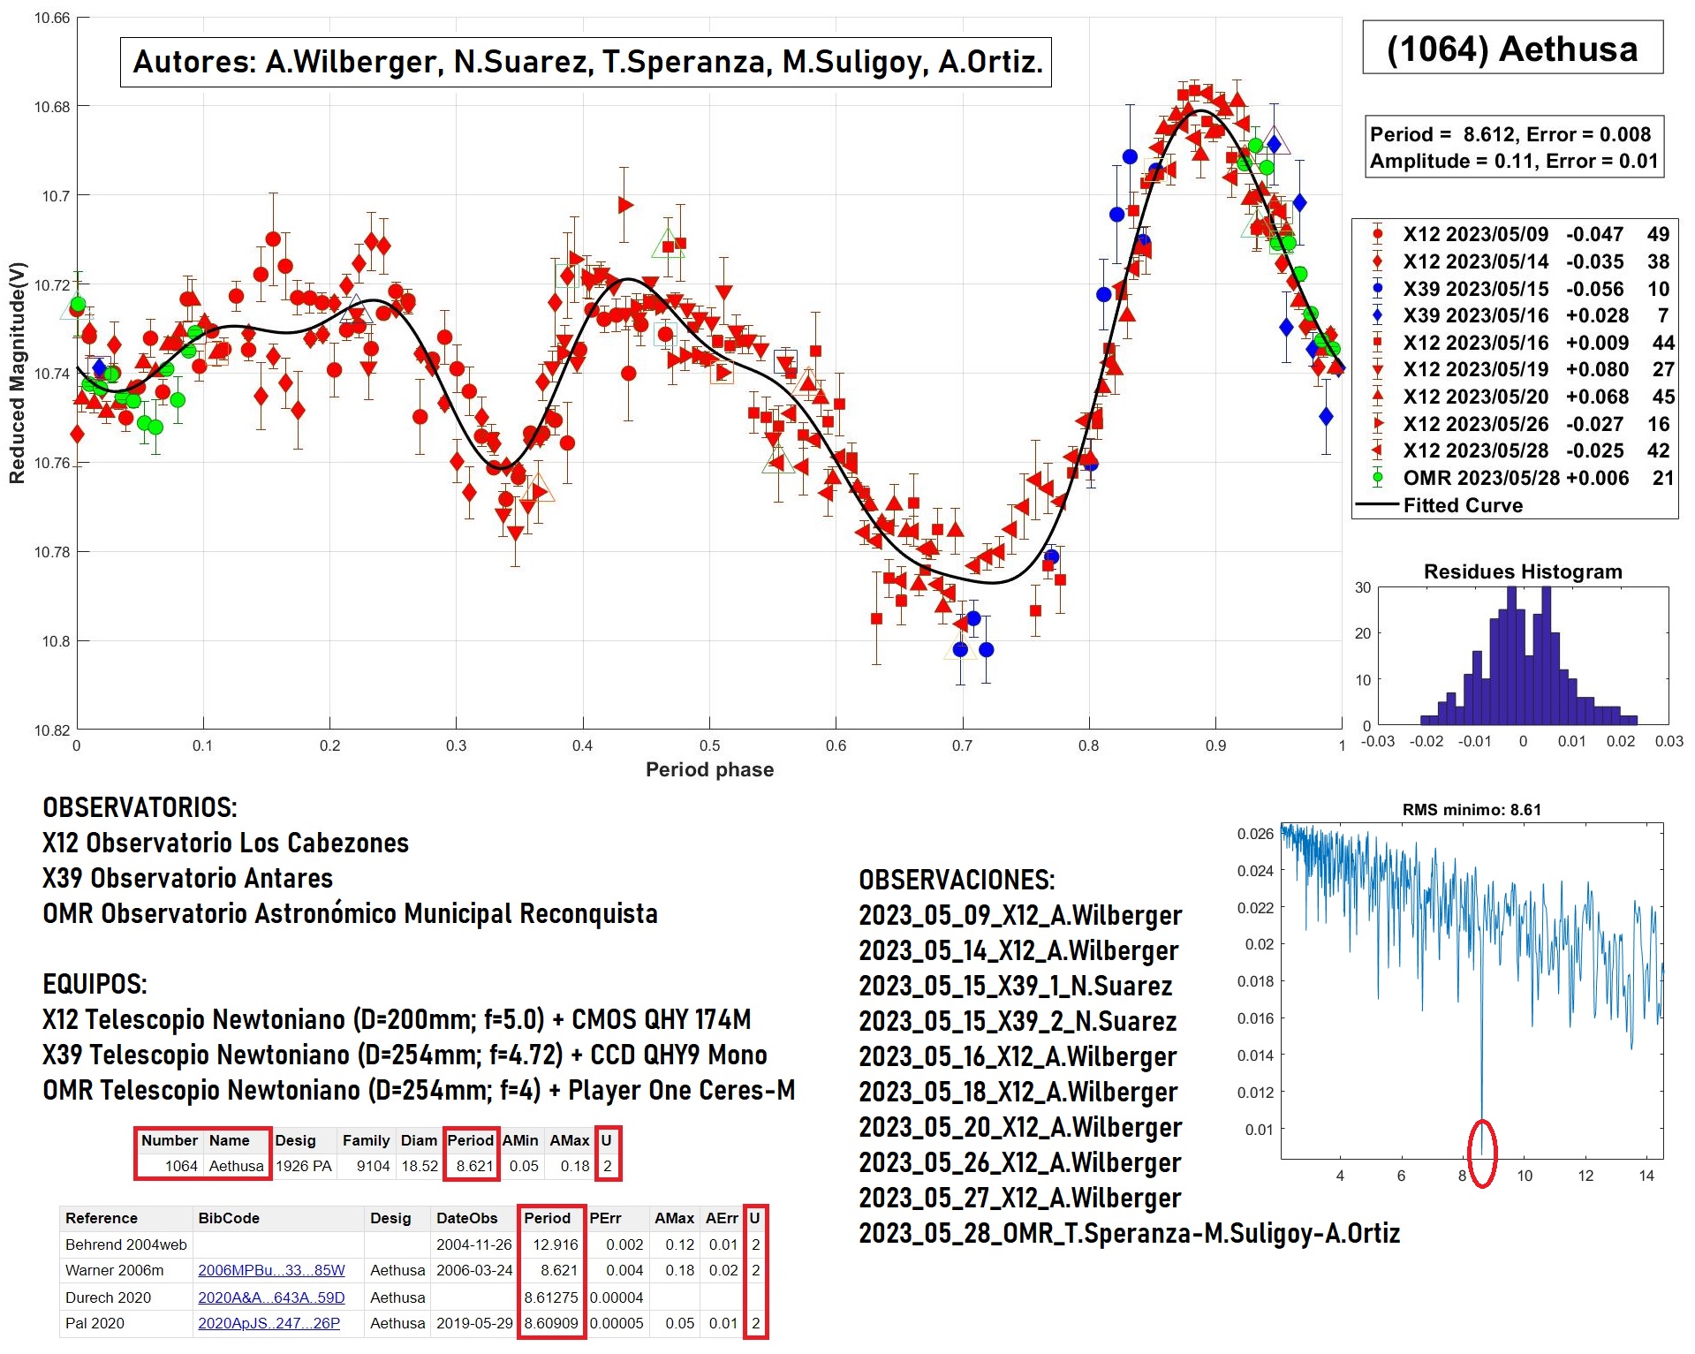This screenshot has height=1354, width=1695.
Task: Click the Family column header
Action: 366,1140
